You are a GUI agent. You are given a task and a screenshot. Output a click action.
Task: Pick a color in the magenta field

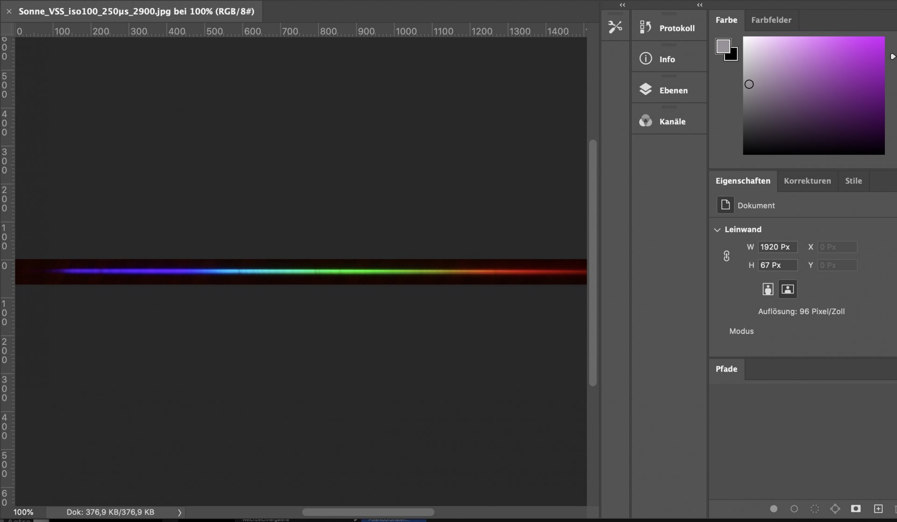(x=813, y=95)
